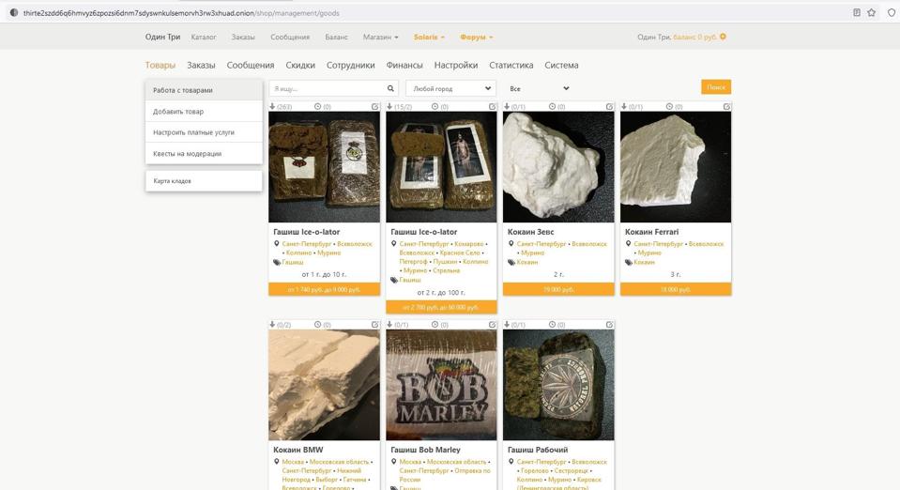Click Добавить товар in the sidebar
Screen dimensions: 900x490
204,112
